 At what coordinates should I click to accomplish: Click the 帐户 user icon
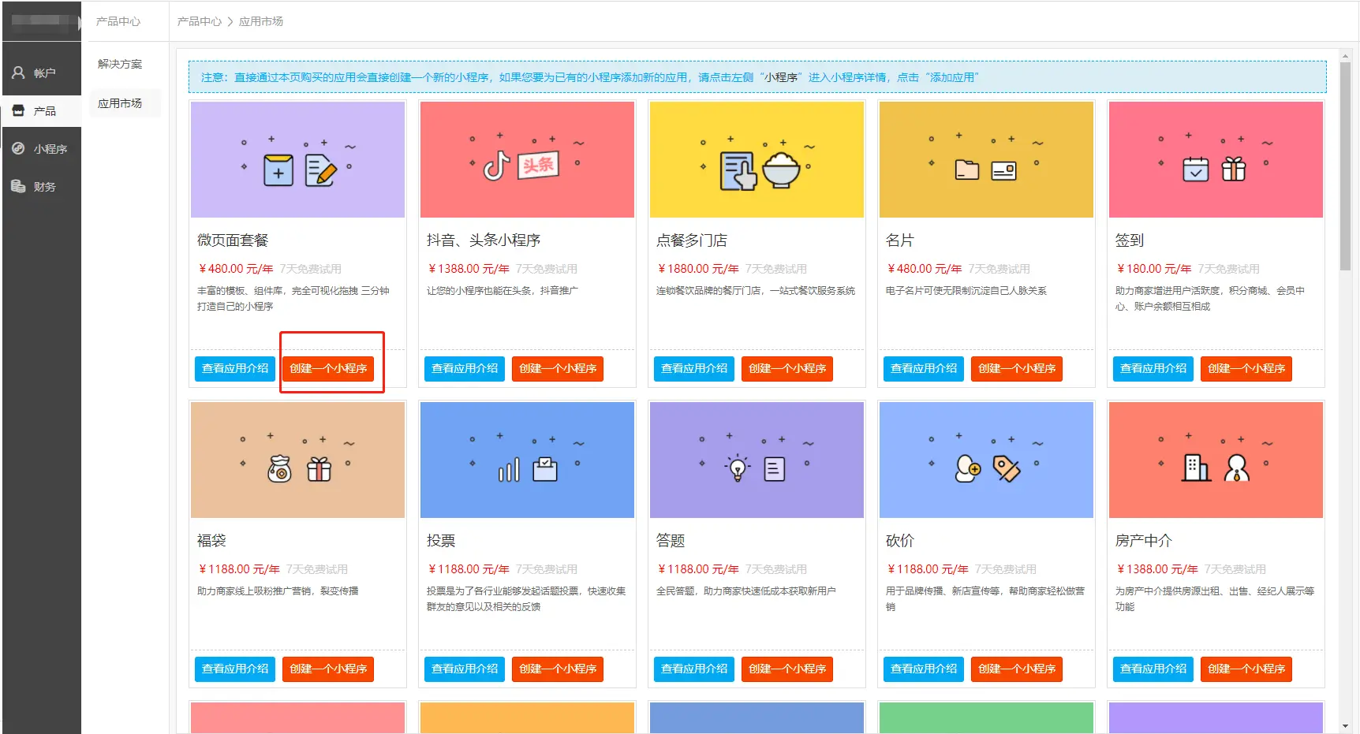pyautogui.click(x=18, y=73)
